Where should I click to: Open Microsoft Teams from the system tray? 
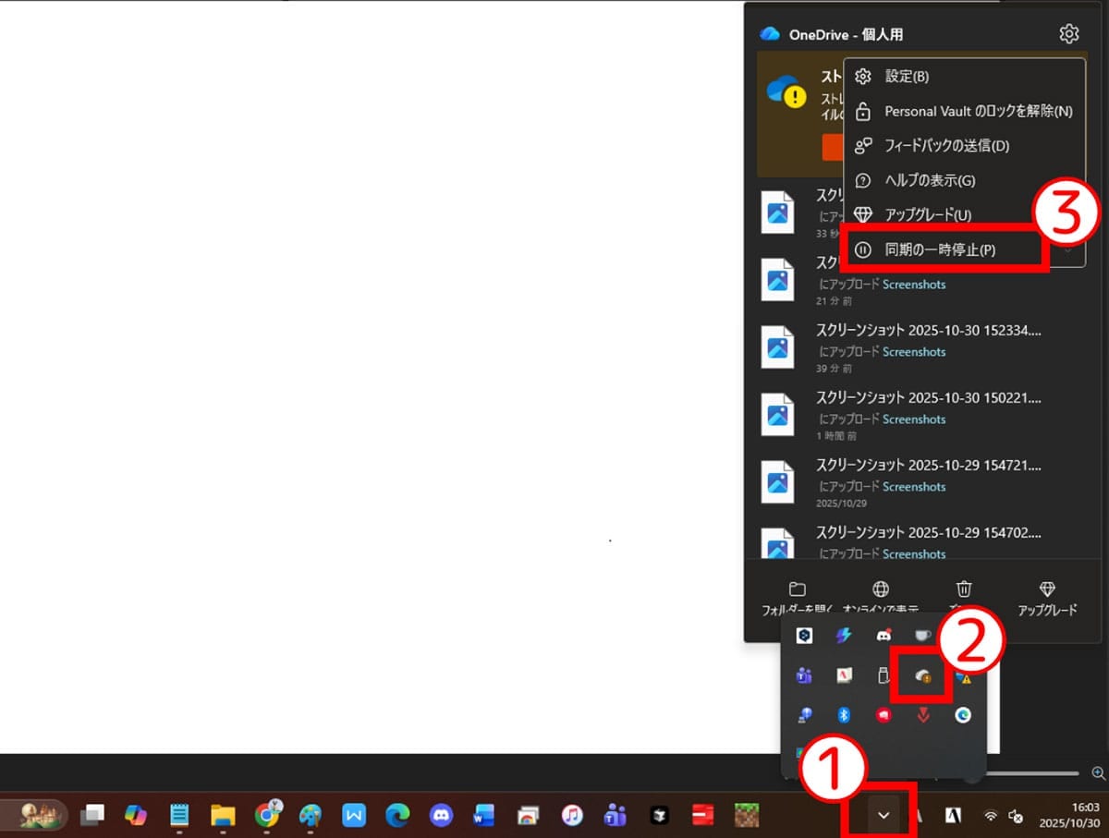(x=802, y=675)
